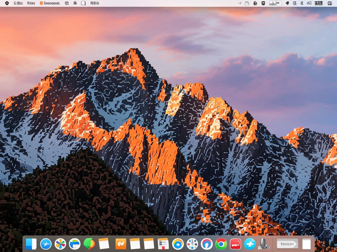Screen dimensions: 337x252
Task: Open the red square app next to Chrome
Action: 235,244
